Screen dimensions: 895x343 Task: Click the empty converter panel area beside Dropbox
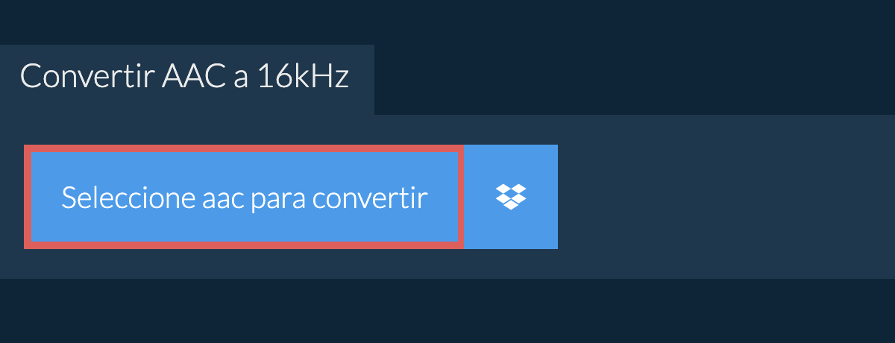[726, 197]
